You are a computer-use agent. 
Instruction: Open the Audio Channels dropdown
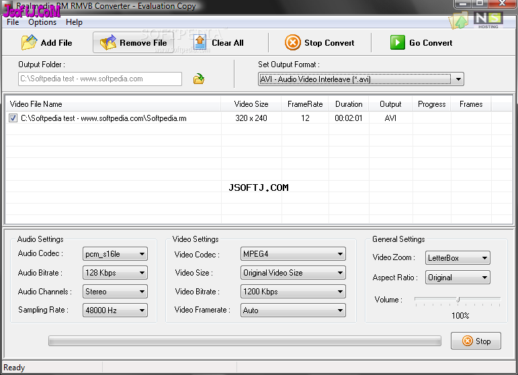(x=115, y=292)
